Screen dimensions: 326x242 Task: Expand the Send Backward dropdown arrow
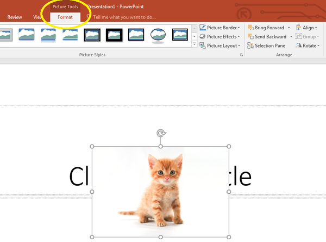tap(291, 36)
